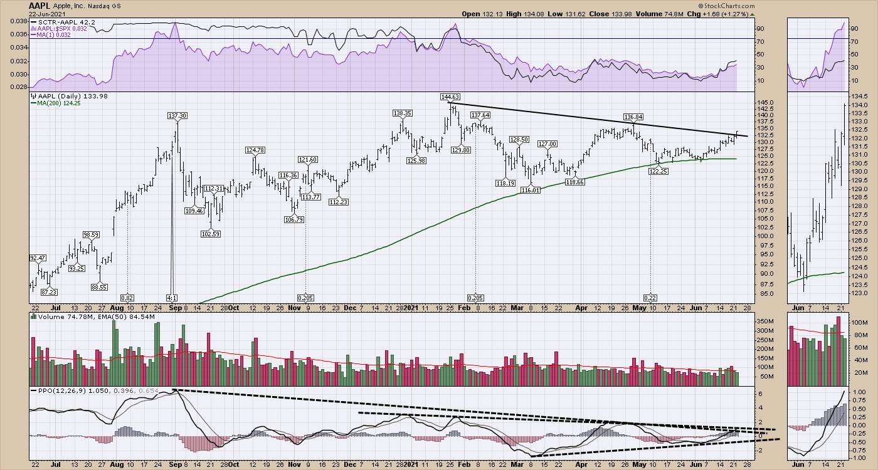Select the 118.66 low price label
The image size is (878, 470).
pos(574,182)
